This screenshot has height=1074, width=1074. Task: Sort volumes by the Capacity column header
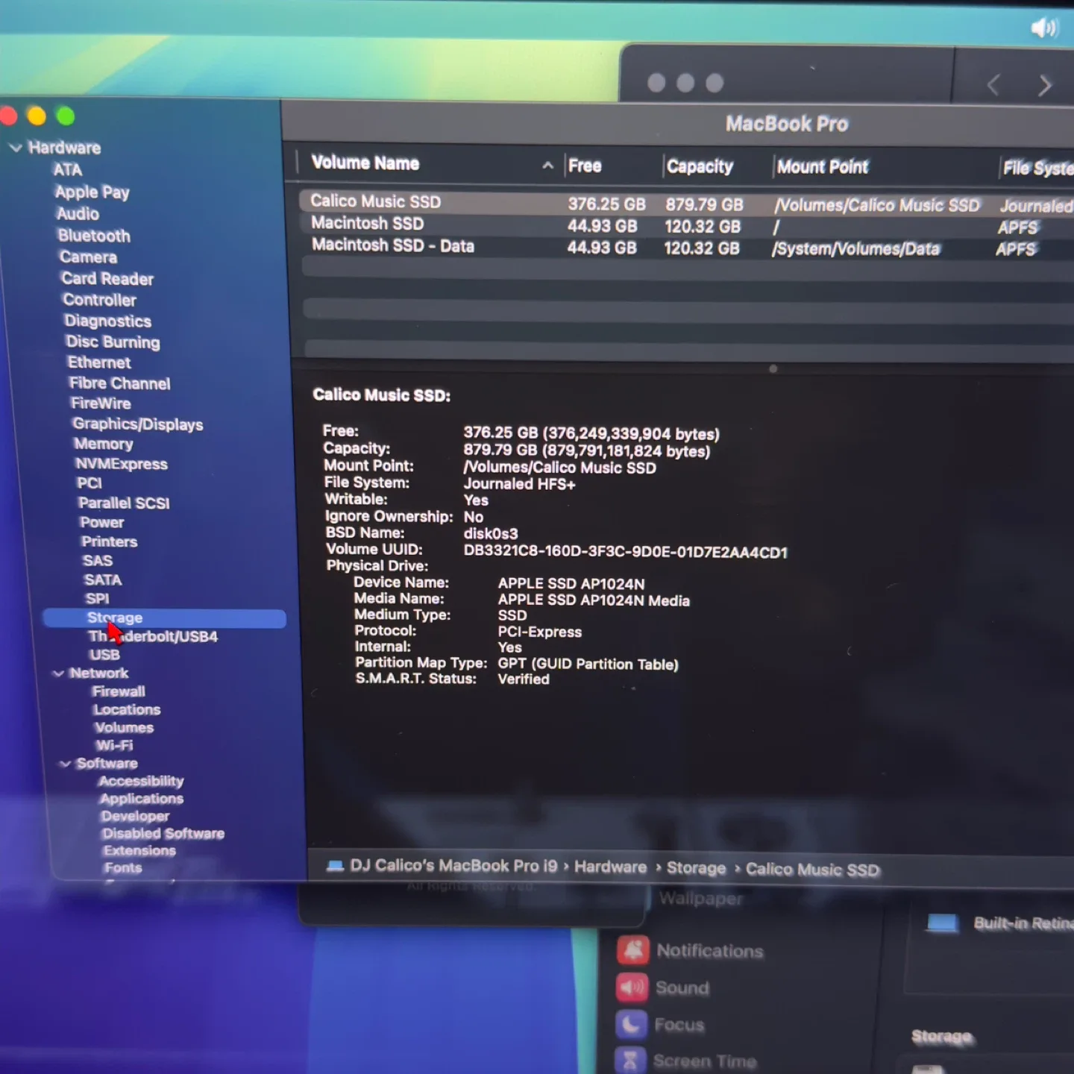pos(700,166)
